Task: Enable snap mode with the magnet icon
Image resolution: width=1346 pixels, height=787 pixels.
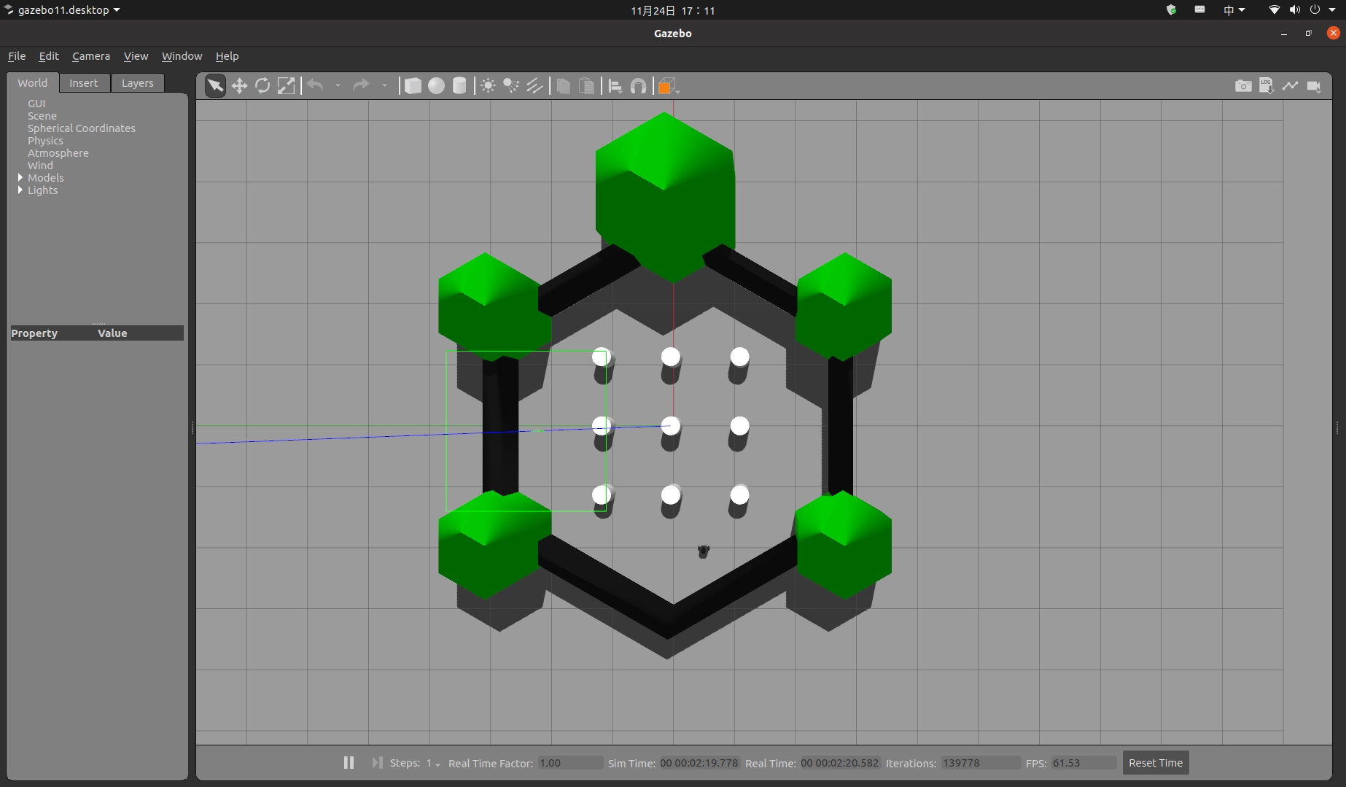Action: [638, 85]
